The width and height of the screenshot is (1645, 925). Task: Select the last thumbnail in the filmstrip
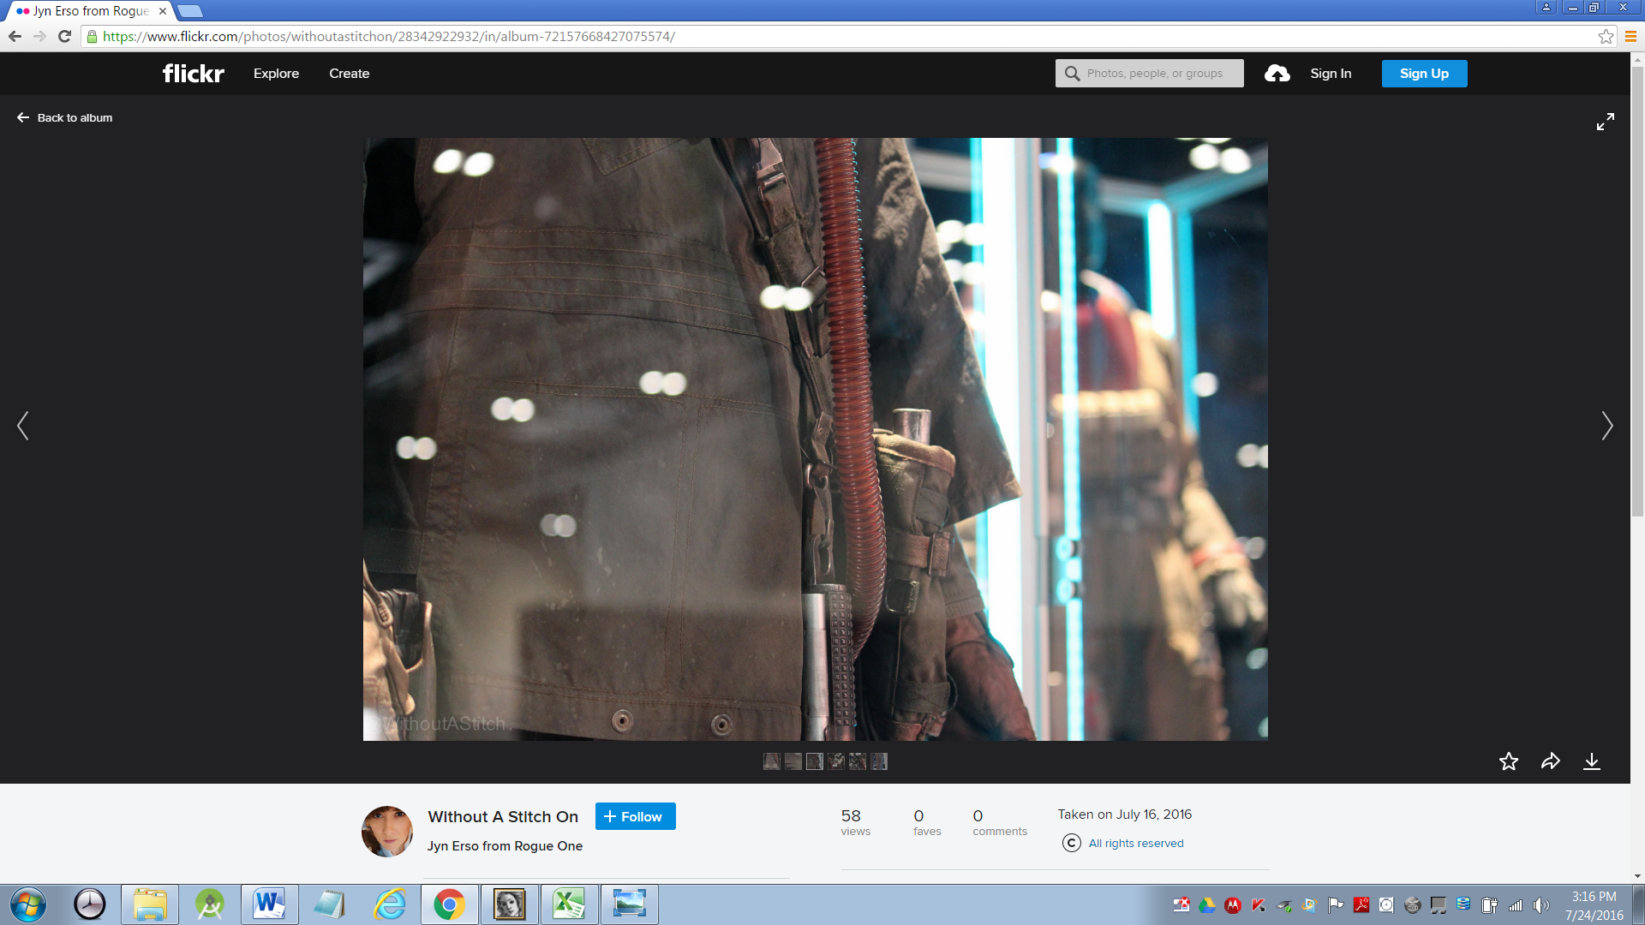point(879,761)
